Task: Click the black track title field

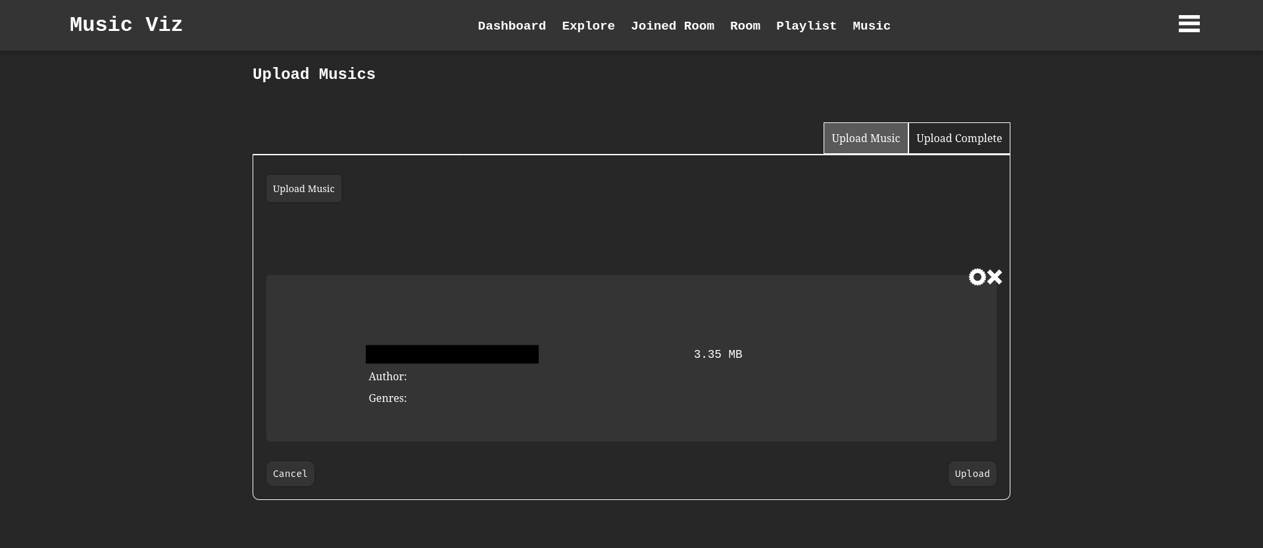Action: point(452,354)
